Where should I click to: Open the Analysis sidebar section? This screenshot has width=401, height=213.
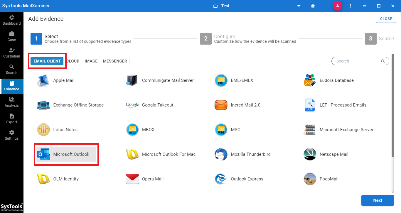point(12,102)
